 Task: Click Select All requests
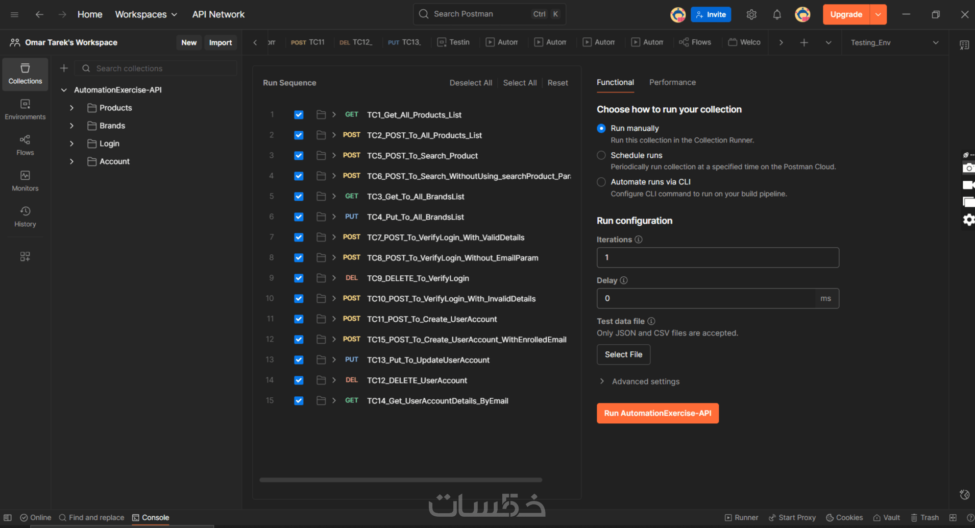(520, 83)
